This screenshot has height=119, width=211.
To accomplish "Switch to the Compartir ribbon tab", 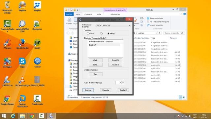I will point(88,14).
